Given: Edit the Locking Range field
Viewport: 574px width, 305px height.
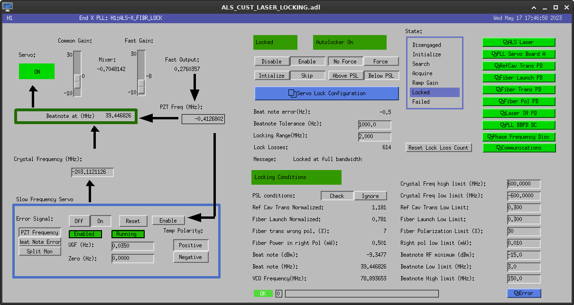Looking at the screenshot, I should coord(375,136).
